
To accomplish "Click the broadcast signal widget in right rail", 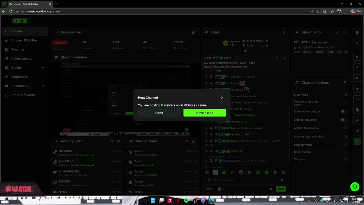I will pos(357,99).
